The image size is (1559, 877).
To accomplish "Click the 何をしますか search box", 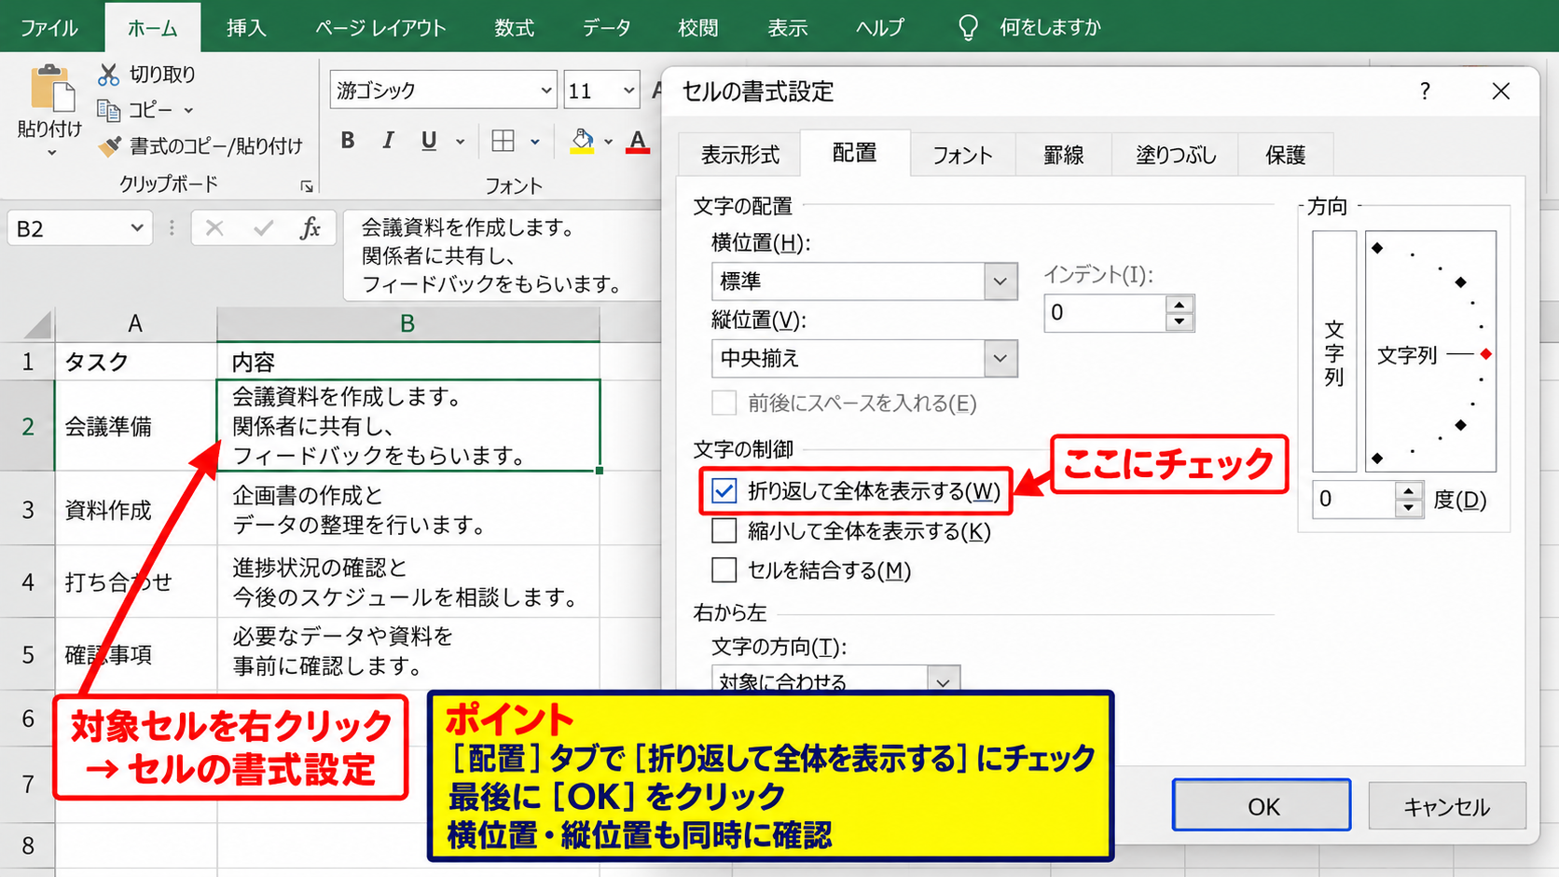I will (1050, 28).
